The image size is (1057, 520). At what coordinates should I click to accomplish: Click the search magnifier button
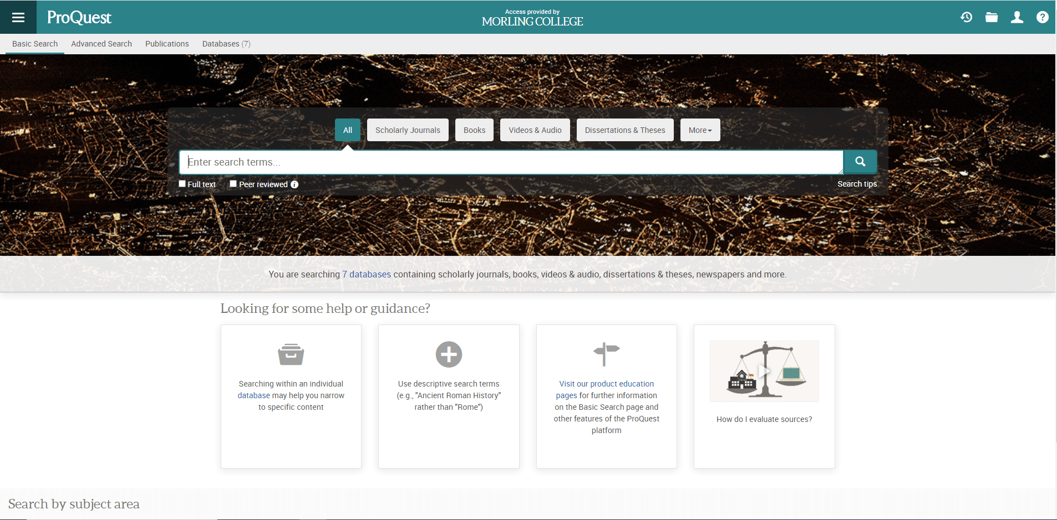click(859, 162)
